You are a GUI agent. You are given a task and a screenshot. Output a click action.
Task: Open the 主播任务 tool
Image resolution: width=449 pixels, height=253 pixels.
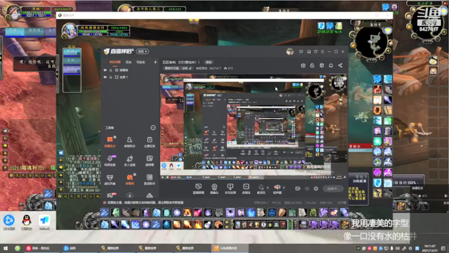click(x=149, y=142)
